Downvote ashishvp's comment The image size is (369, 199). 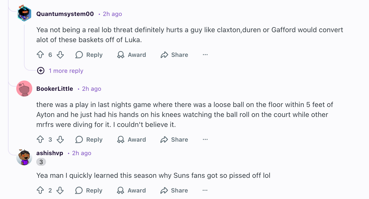click(60, 191)
